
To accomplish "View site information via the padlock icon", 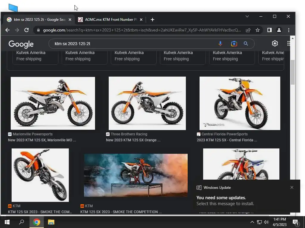I will point(38,30).
